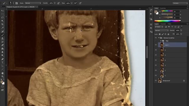
Task: Select the Pen tool
Action: (2, 59)
